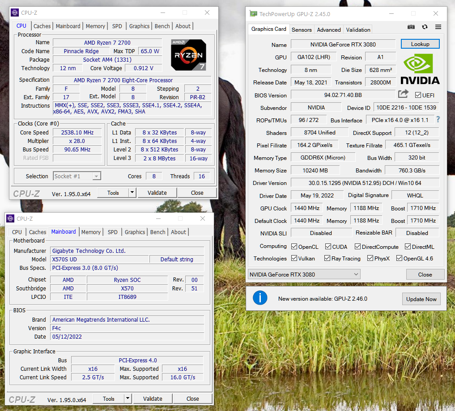Click the Core Voltage 0.912 V value
The image size is (455, 411).
tap(143, 68)
